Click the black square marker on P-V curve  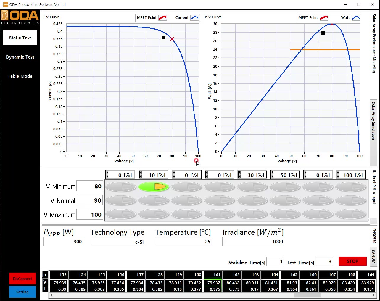pyautogui.click(x=323, y=33)
